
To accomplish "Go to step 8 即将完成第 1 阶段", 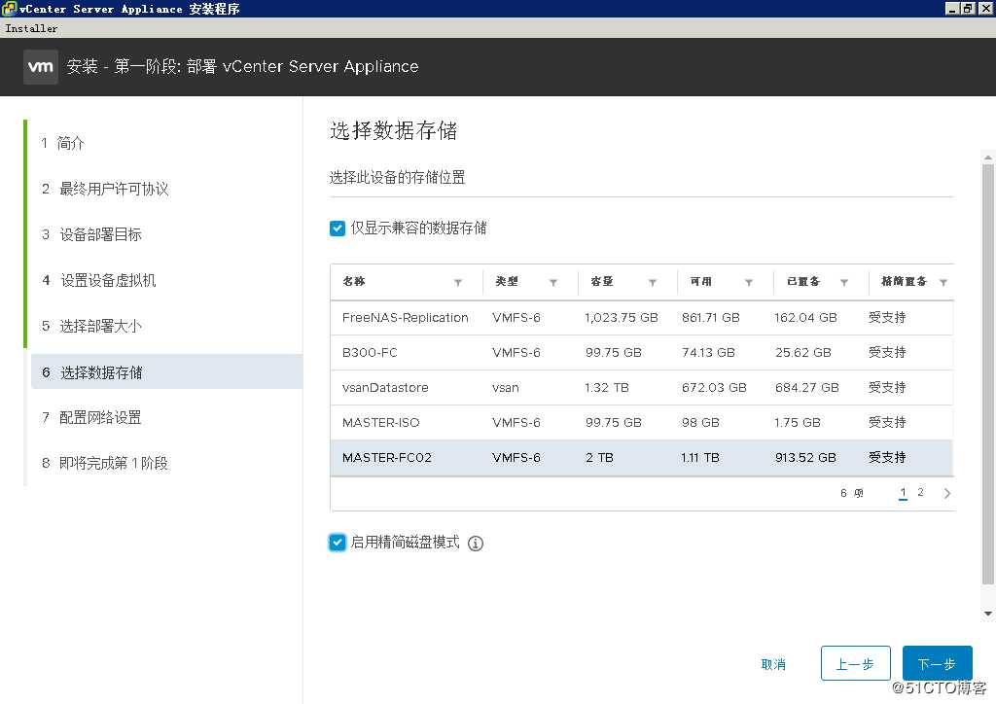I will [105, 463].
